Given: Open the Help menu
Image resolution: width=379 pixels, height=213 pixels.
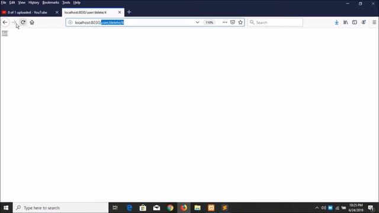Looking at the screenshot, I should [77, 2].
